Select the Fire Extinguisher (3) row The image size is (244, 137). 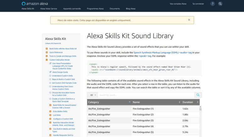point(143,120)
